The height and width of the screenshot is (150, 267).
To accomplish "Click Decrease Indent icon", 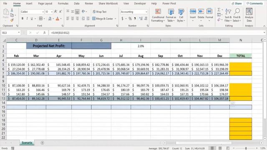I will (x=83, y=18).
